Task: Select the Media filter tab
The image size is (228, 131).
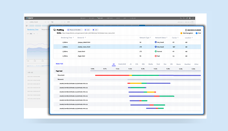Action: (151, 64)
